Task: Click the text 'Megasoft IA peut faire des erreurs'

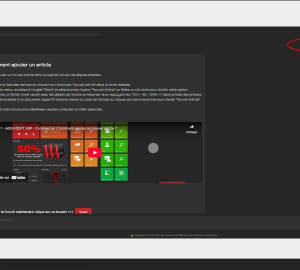Action: point(154,235)
